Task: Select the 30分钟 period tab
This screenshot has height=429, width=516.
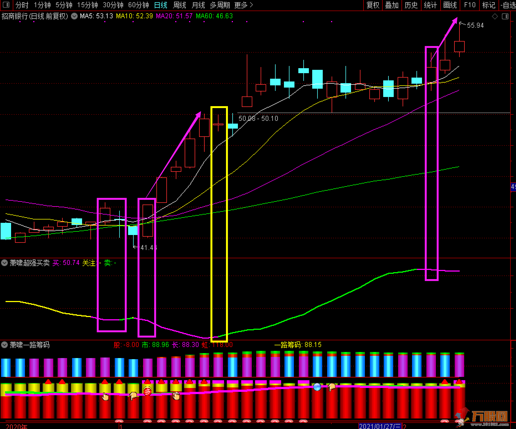Action: tap(113, 5)
